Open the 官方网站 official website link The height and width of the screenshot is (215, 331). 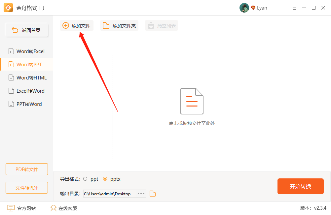click(x=21, y=208)
